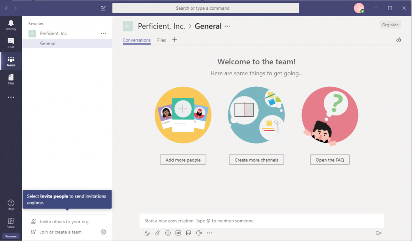Viewport: 412px width, 241px height.
Task: Open the Activity feed
Action: 11,25
